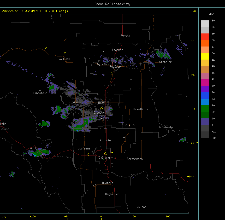225x220 pixels.
Task: Click the white plus marker west of Drumheller
Action: tap(160, 98)
